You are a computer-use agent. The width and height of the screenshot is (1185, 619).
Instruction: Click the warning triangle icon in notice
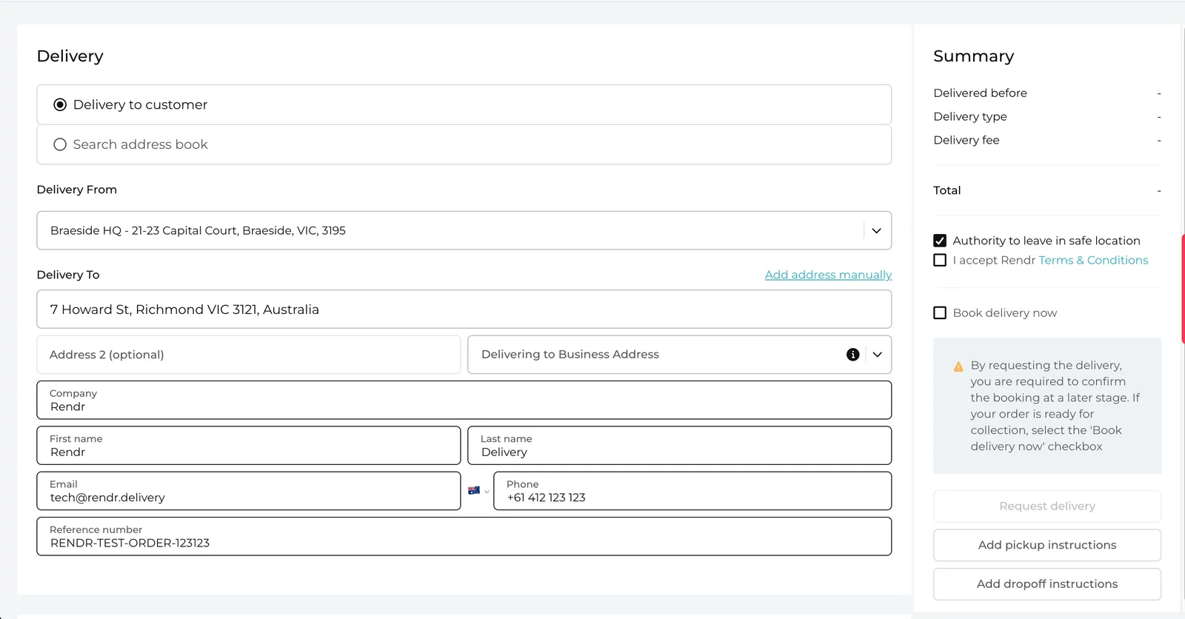point(958,367)
